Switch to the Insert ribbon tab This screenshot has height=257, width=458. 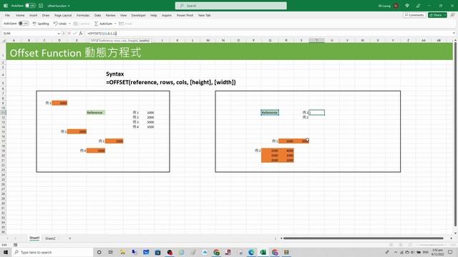pos(34,15)
